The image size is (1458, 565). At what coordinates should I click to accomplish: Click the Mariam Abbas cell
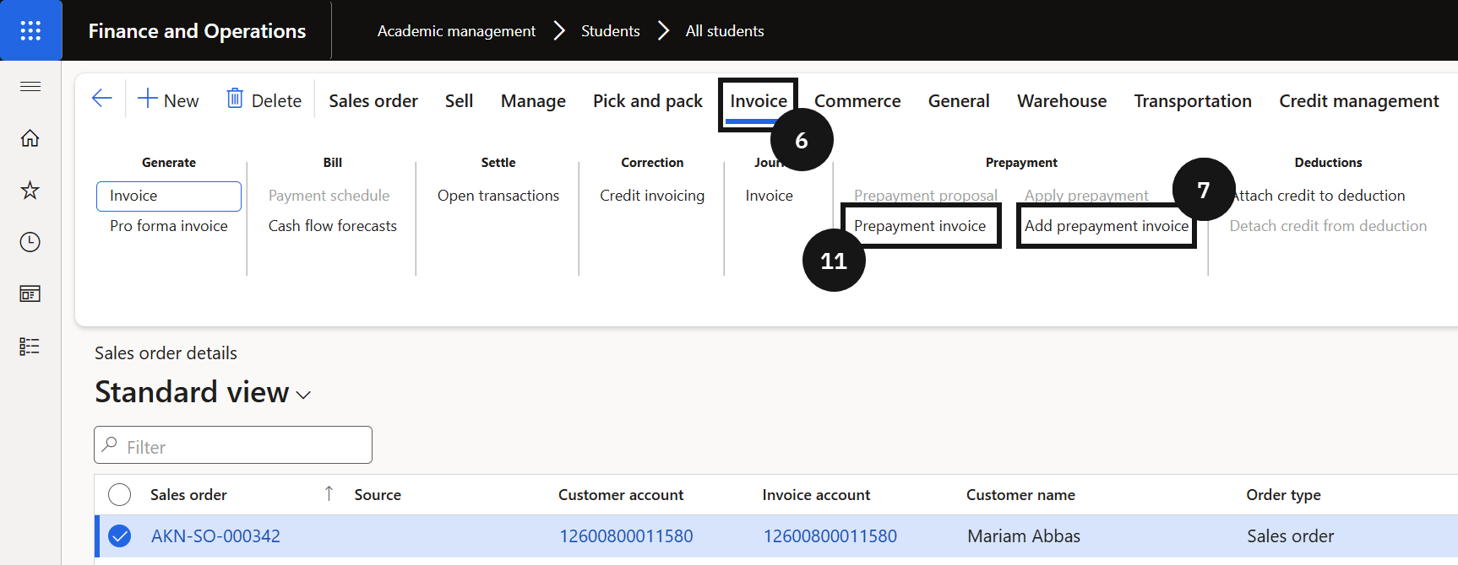1024,536
